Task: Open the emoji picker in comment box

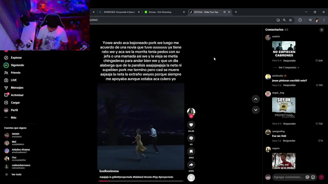Action: click(x=313, y=177)
